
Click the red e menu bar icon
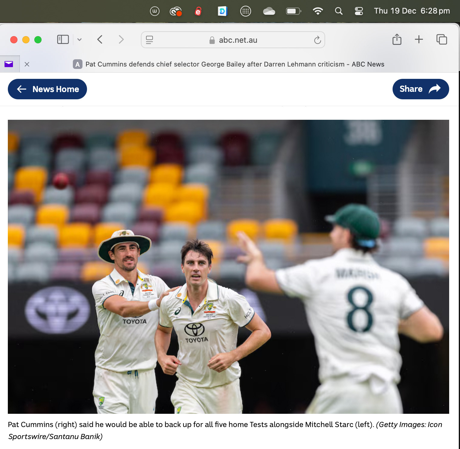point(198,11)
